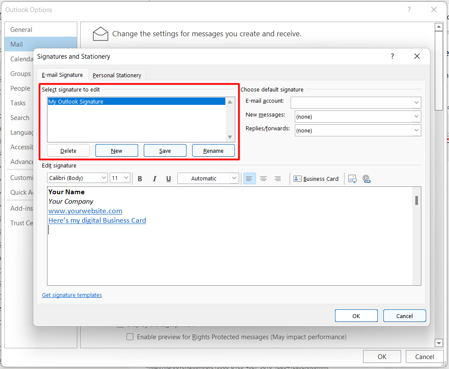Cancel the Signatures and Stationery dialog

point(405,316)
